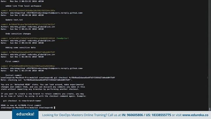Click the 'Update test.txt' commit message
Screen dimensions: 211x119
[14, 20]
